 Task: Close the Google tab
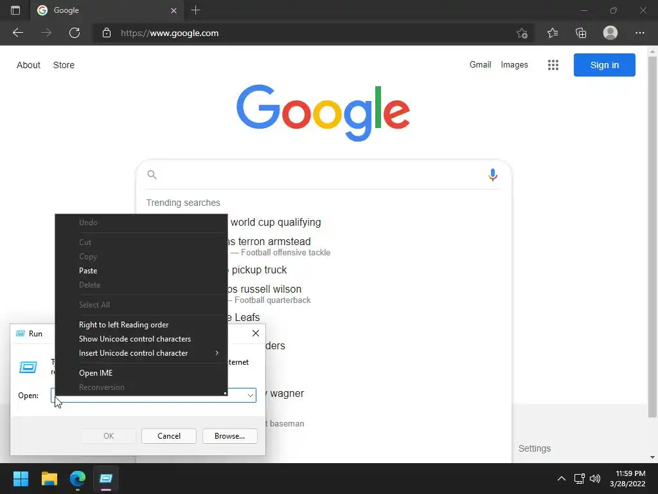pos(173,10)
